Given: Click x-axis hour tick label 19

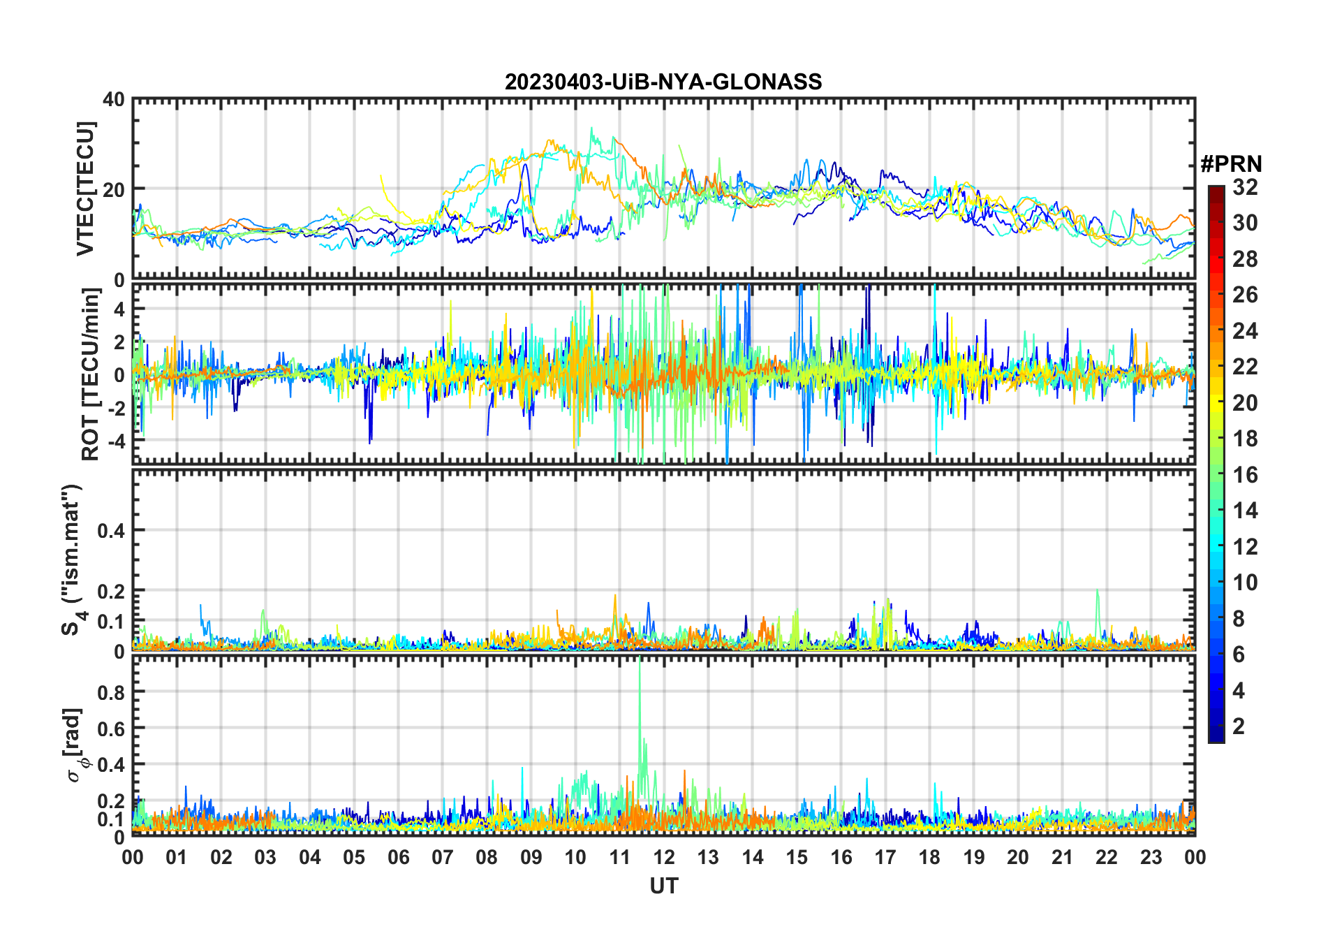Looking at the screenshot, I should [974, 857].
